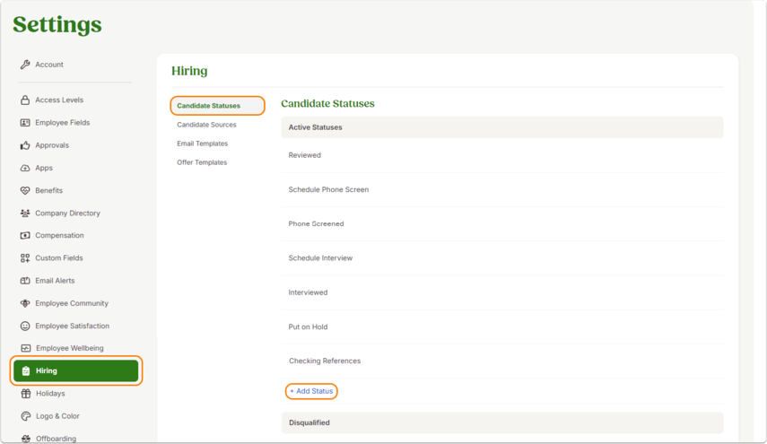Viewport: 767px width, 444px height.
Task: Select Employee Satisfaction in sidebar
Action: click(x=72, y=326)
